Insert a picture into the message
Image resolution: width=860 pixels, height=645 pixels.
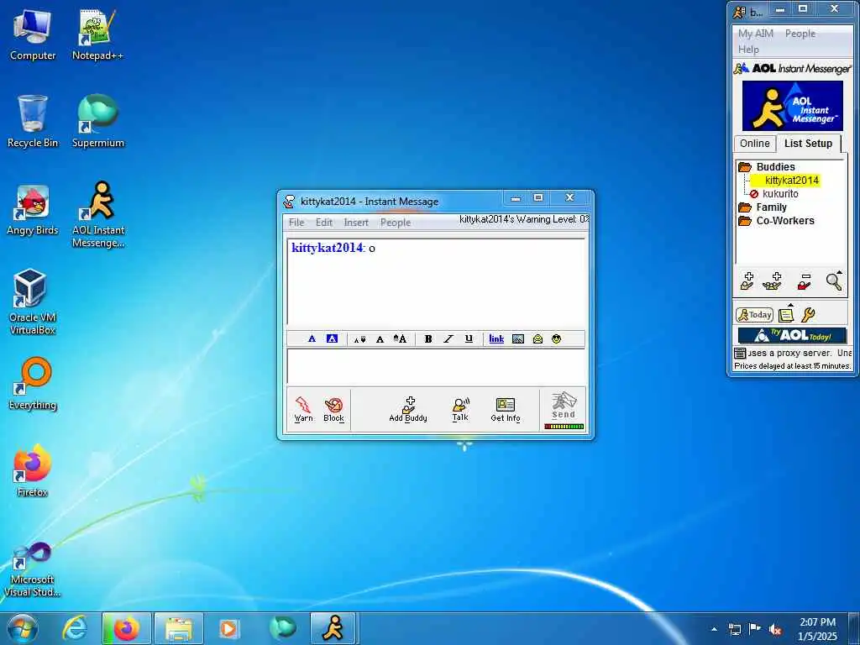pos(517,339)
